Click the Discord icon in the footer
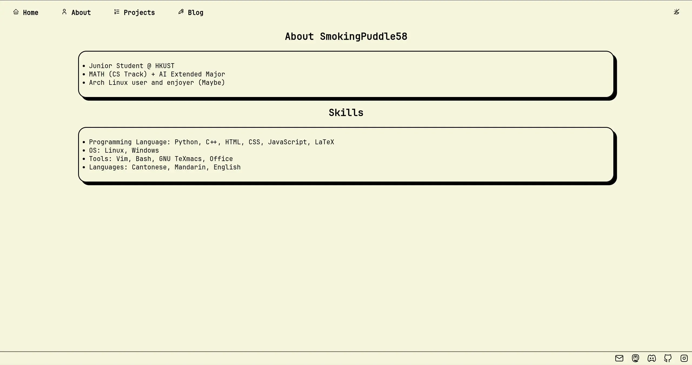The height and width of the screenshot is (365, 692). (x=651, y=358)
